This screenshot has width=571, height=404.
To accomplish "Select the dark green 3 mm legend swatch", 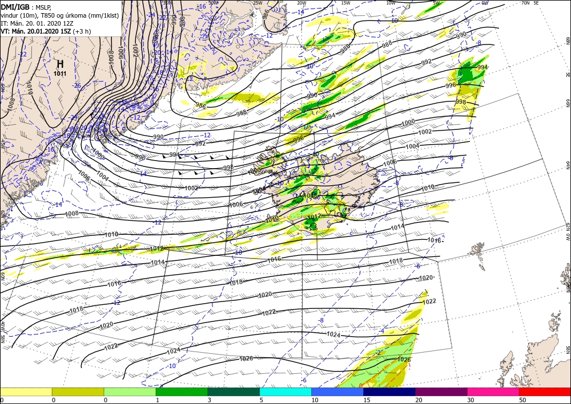I will (234, 391).
